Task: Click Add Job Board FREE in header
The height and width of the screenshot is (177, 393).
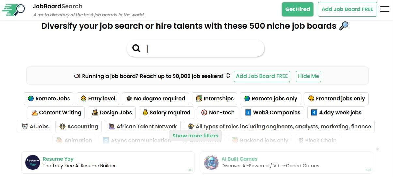Action: point(347,9)
